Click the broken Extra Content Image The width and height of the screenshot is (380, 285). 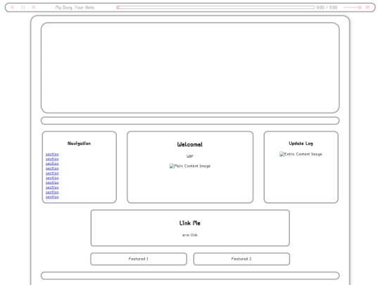(x=300, y=154)
